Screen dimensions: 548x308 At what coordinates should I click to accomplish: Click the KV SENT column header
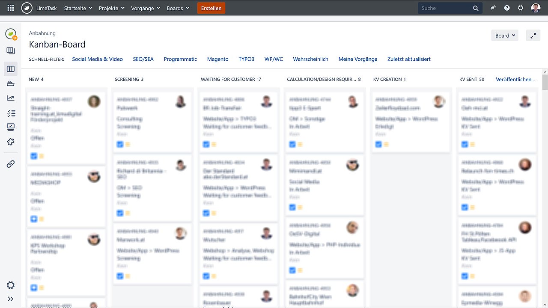click(472, 79)
